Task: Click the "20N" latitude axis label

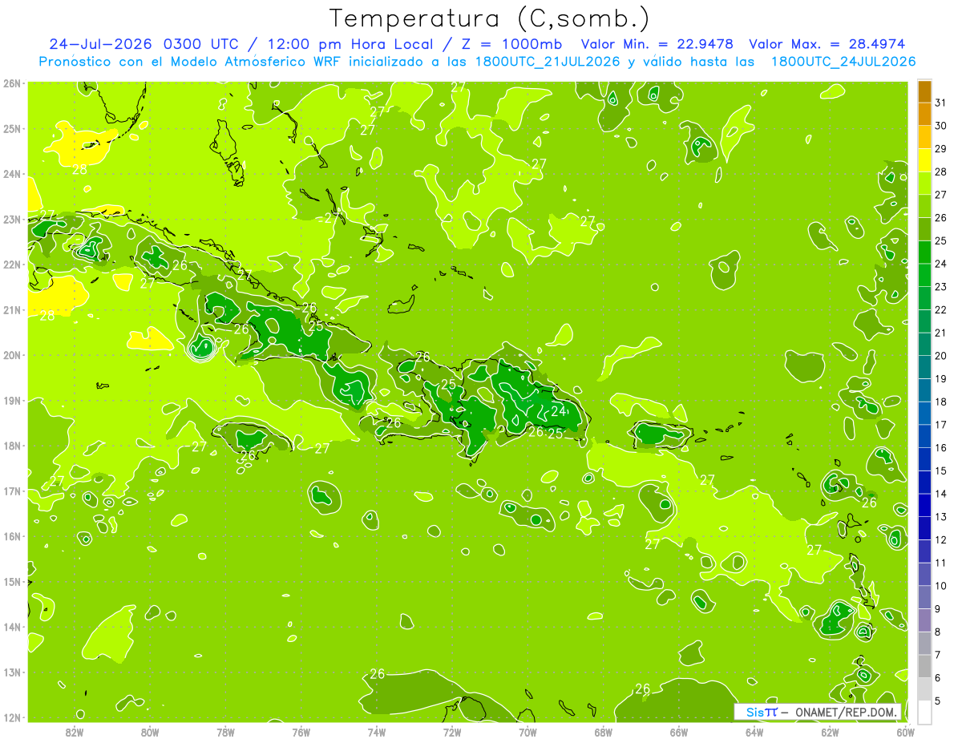Action: tap(12, 355)
